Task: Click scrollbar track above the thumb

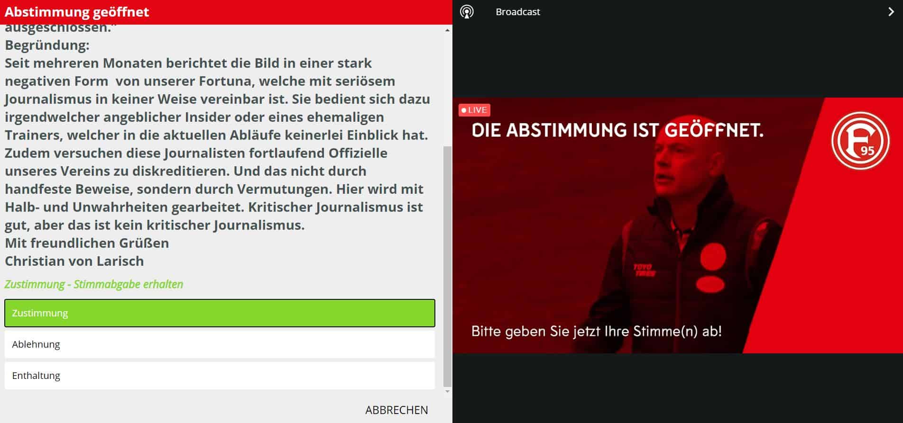Action: 447,85
